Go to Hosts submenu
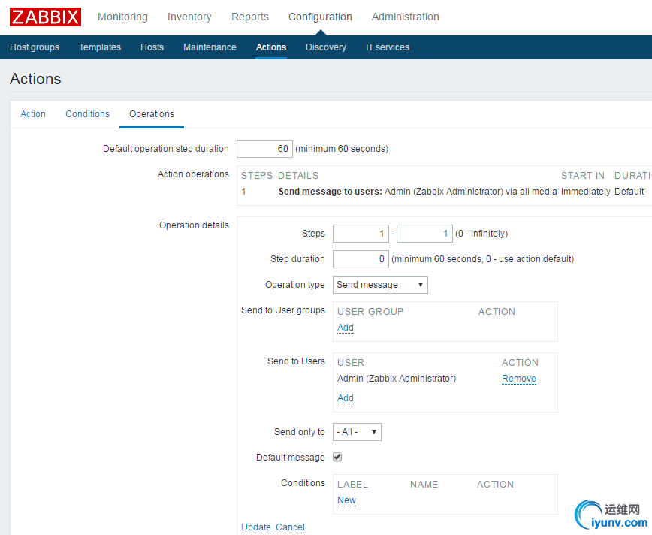Viewport: 652px width, 535px height. (x=152, y=47)
